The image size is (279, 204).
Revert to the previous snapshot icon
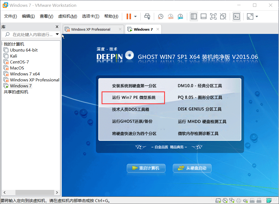point(170,16)
